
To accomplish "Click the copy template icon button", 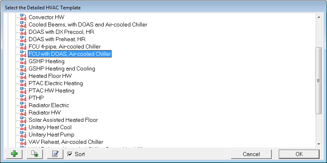I will (35, 154).
